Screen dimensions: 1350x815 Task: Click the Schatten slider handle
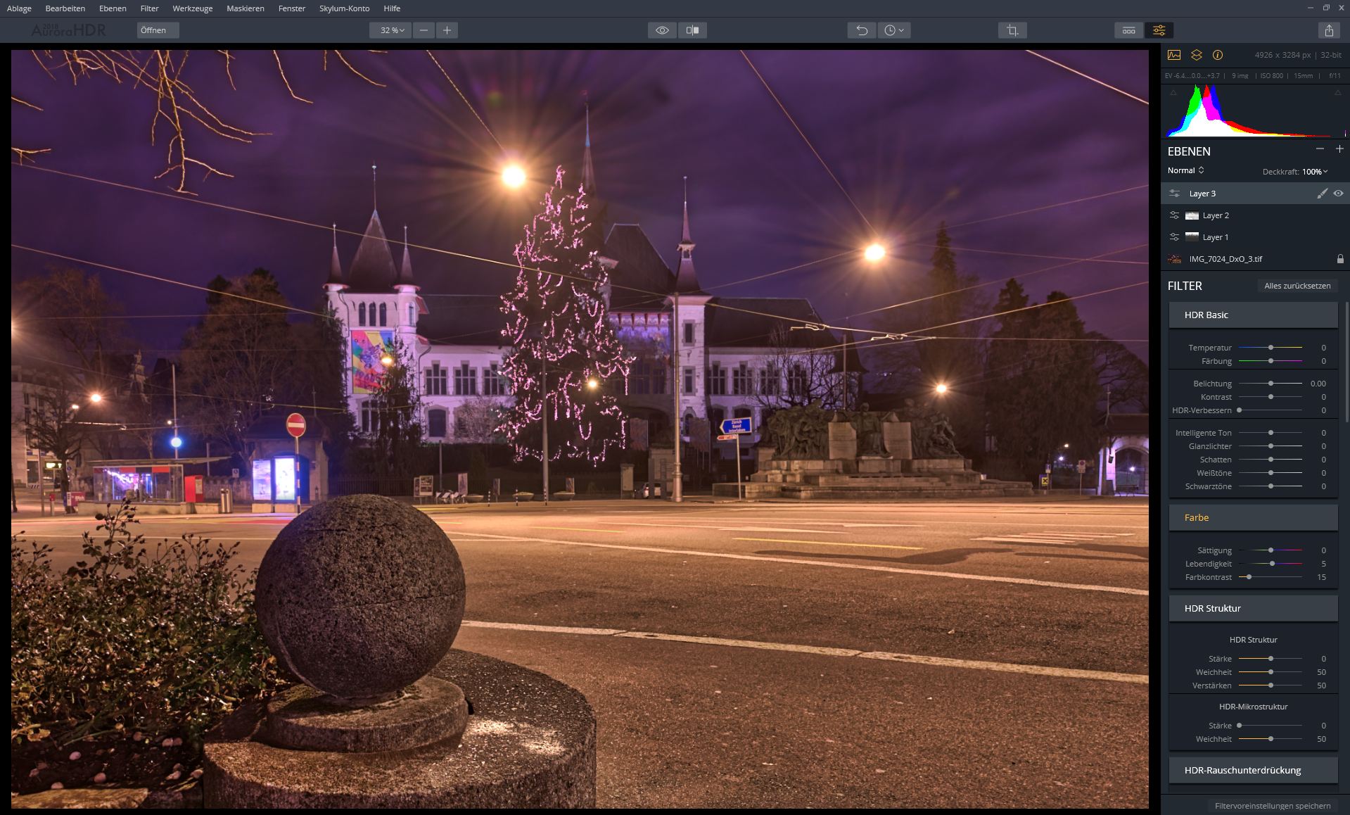point(1271,460)
